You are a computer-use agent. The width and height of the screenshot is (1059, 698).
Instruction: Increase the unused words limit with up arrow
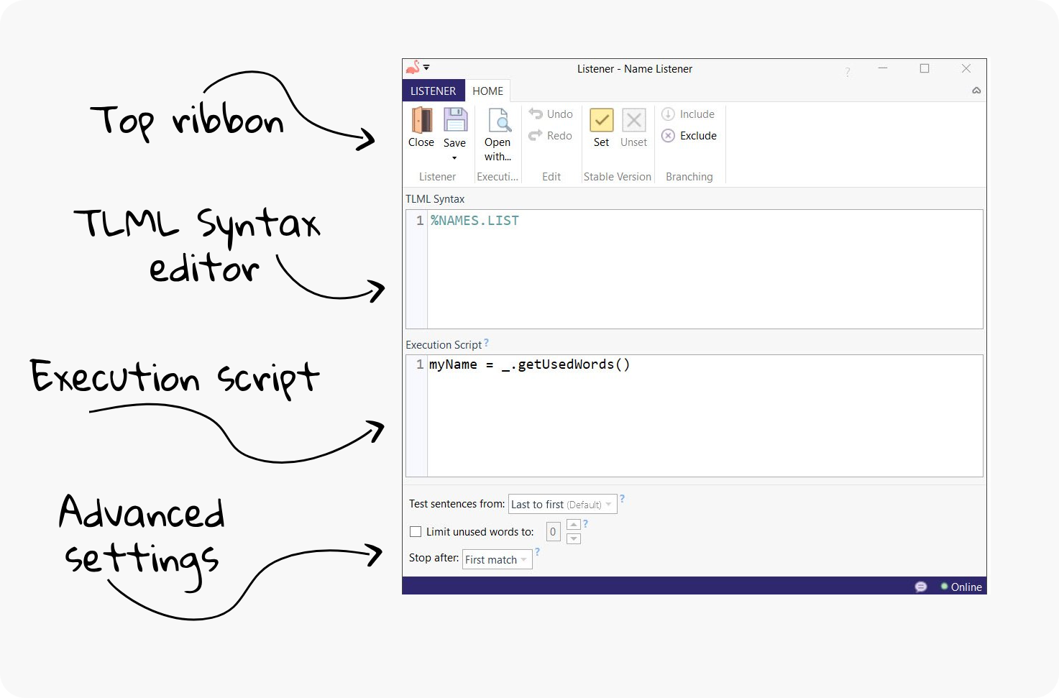tap(574, 525)
